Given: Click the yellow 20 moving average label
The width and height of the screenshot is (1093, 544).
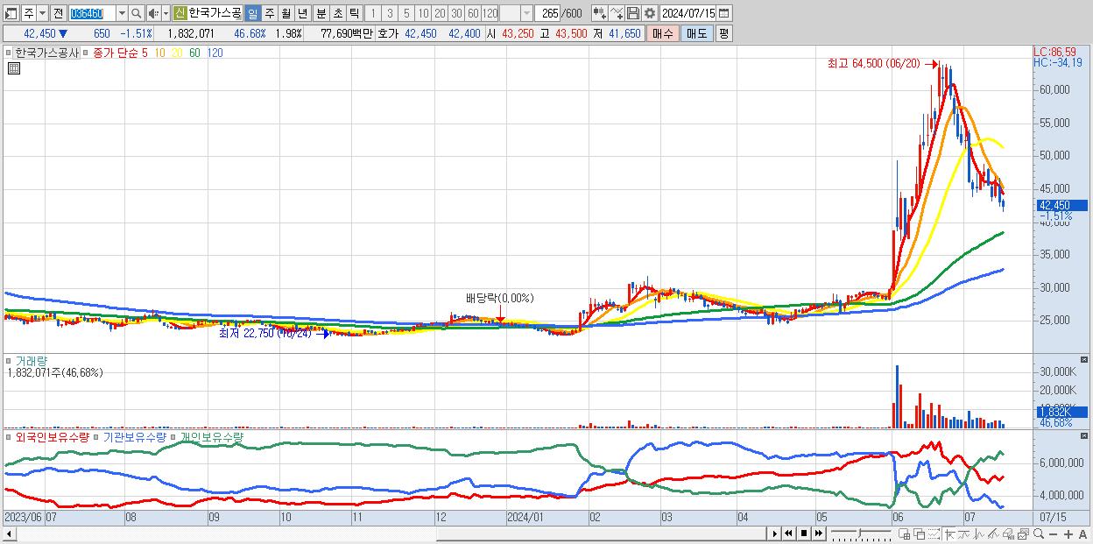Looking at the screenshot, I should pos(177,53).
